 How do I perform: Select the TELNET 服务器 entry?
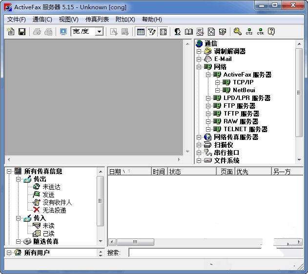(x=246, y=129)
